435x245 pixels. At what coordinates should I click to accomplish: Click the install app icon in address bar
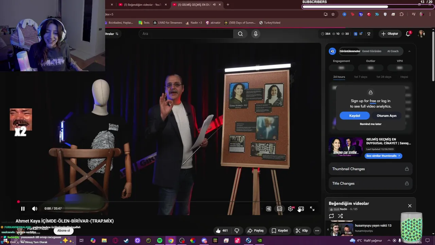coord(326,14)
